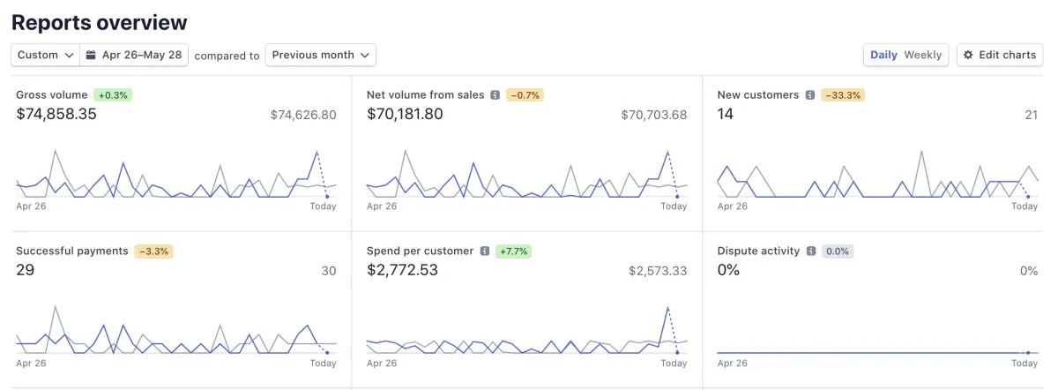This screenshot has height=390, width=1058.
Task: Switch chart granularity to Daily
Action: (x=883, y=55)
